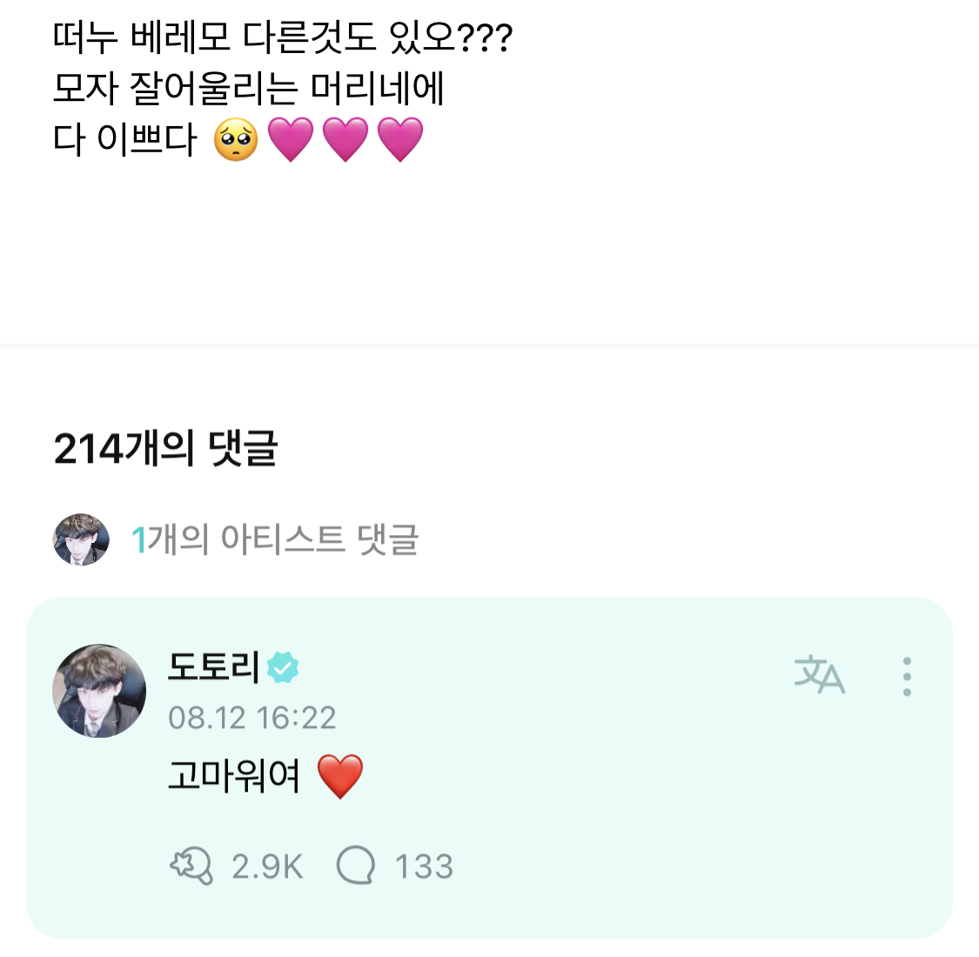Viewport: 979px width, 957px height.
Task: Open the 1개의 아티스트 댓글 link
Action: (x=275, y=539)
